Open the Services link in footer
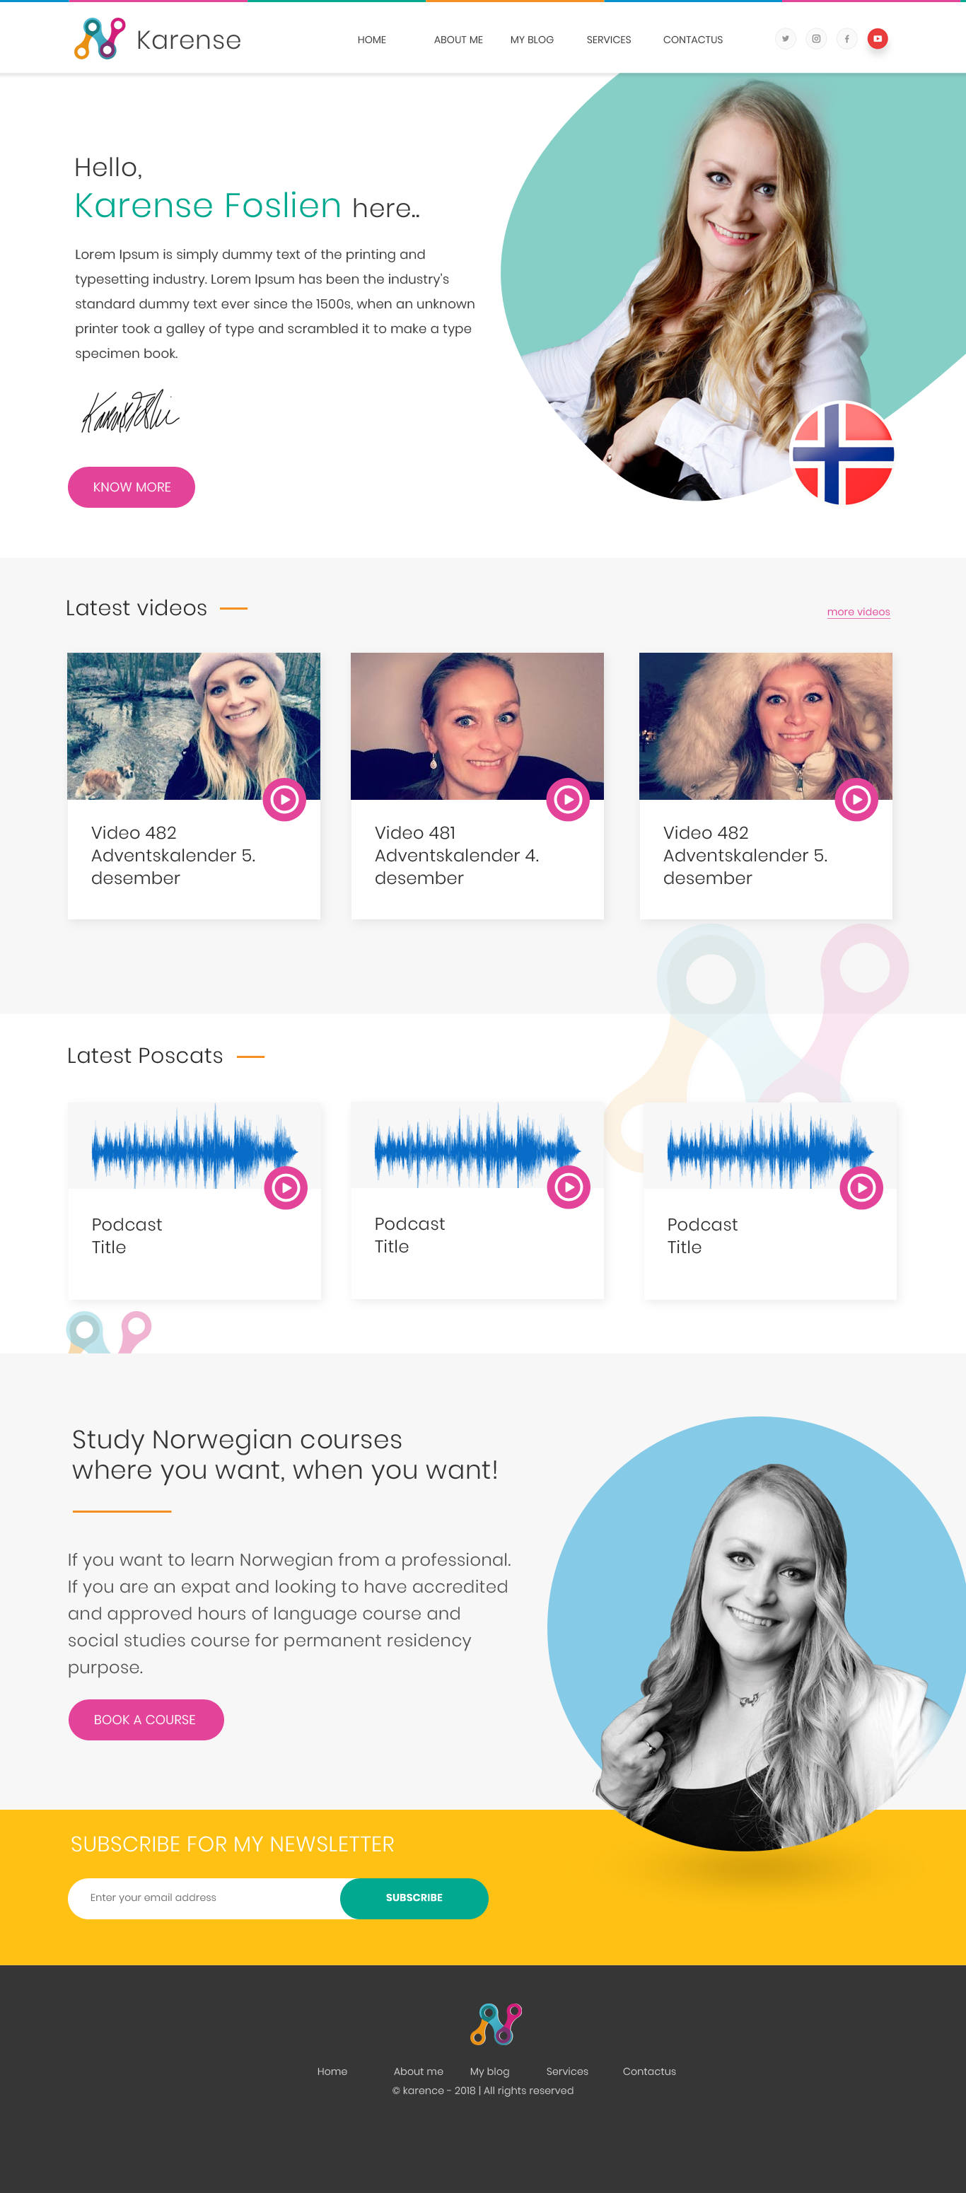Viewport: 966px width, 2193px height. tap(567, 2071)
